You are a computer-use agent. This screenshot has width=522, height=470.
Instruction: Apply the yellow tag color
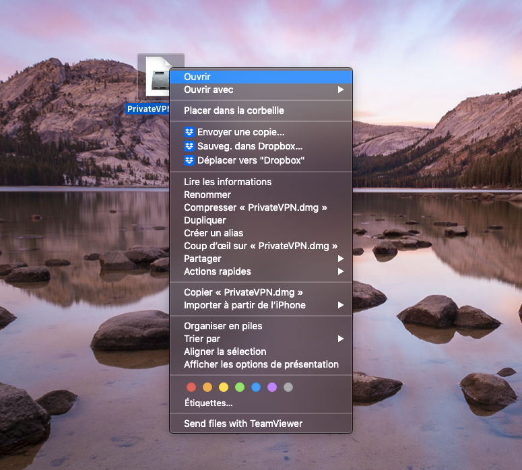224,387
